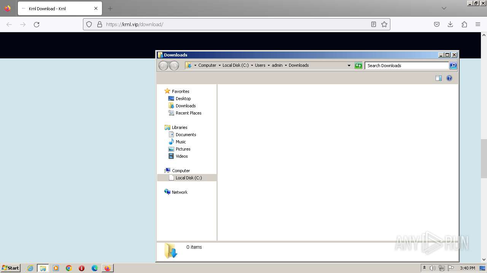Image resolution: width=487 pixels, height=273 pixels.
Task: Launch Microsoft Edge from taskbar
Action: click(x=95, y=268)
